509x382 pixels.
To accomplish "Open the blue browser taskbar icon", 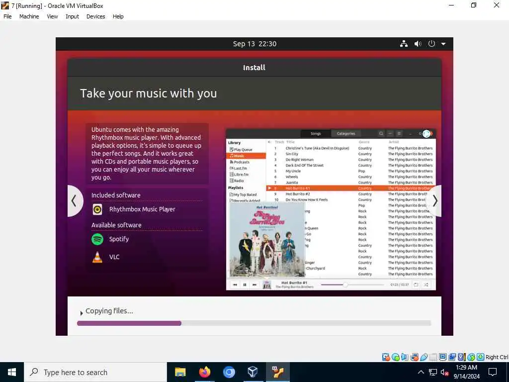I will (x=229, y=372).
